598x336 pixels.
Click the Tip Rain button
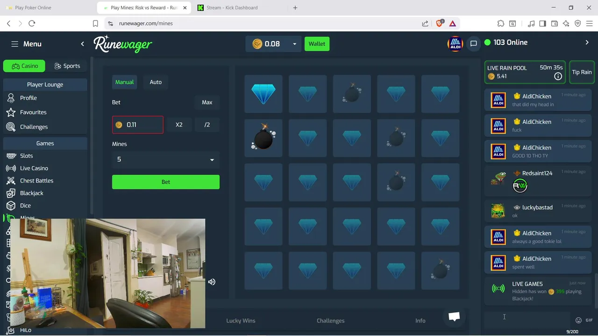[x=582, y=72]
